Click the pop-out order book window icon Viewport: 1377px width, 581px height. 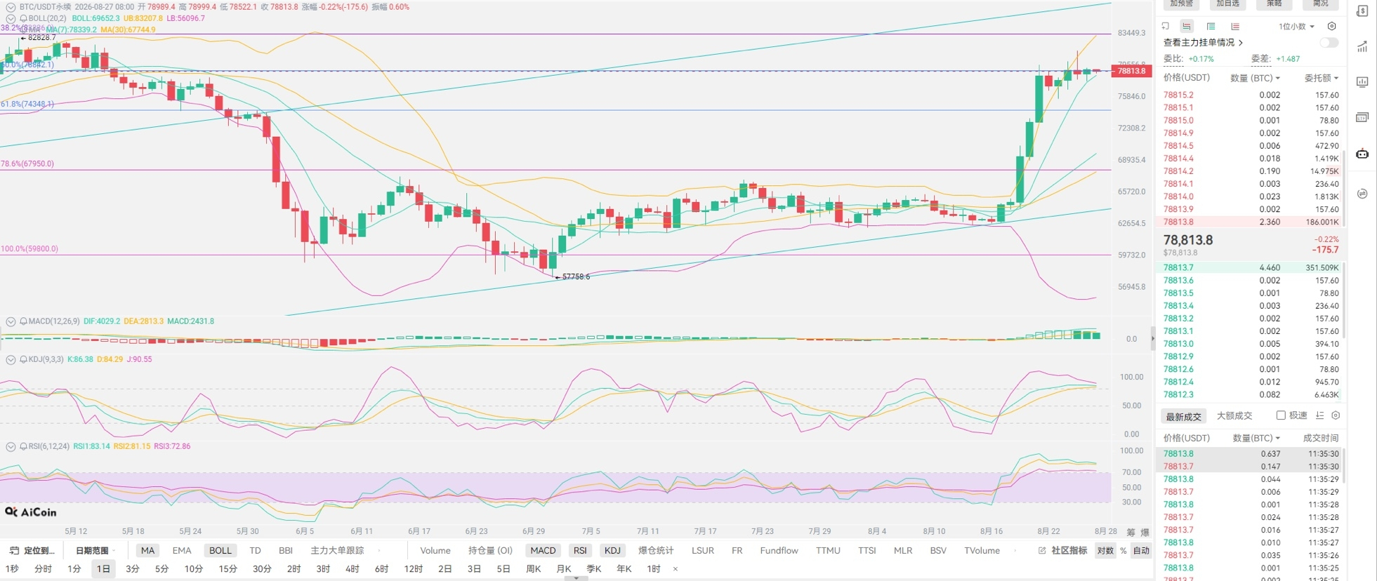(1166, 26)
